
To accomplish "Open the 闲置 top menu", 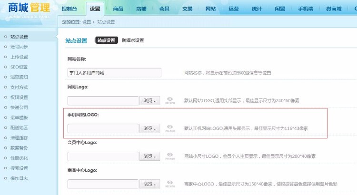I will tap(280, 9).
